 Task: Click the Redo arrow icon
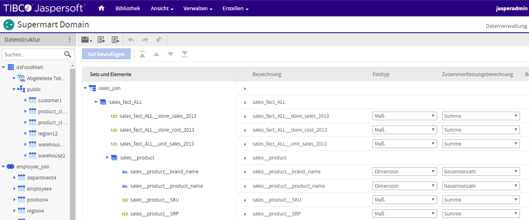click(145, 40)
